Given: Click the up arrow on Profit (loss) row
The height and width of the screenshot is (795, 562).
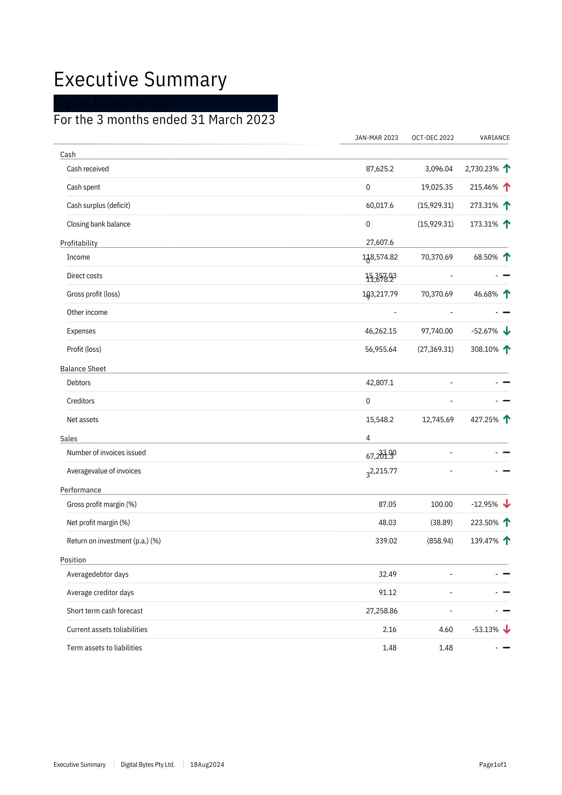Looking at the screenshot, I should click(x=506, y=349).
